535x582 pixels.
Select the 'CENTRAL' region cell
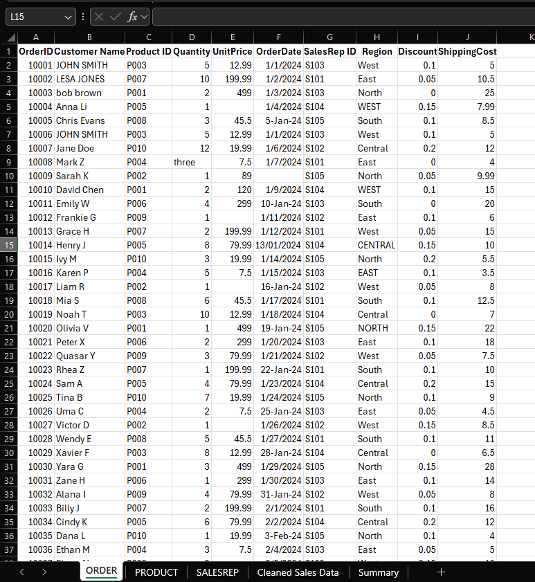click(377, 246)
